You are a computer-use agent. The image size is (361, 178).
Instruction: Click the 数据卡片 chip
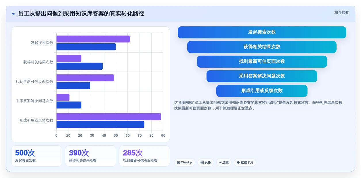(x=245, y=162)
